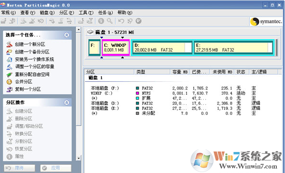
Task: Click the checkmark apply toolbar icon
Action: (x=139, y=21)
